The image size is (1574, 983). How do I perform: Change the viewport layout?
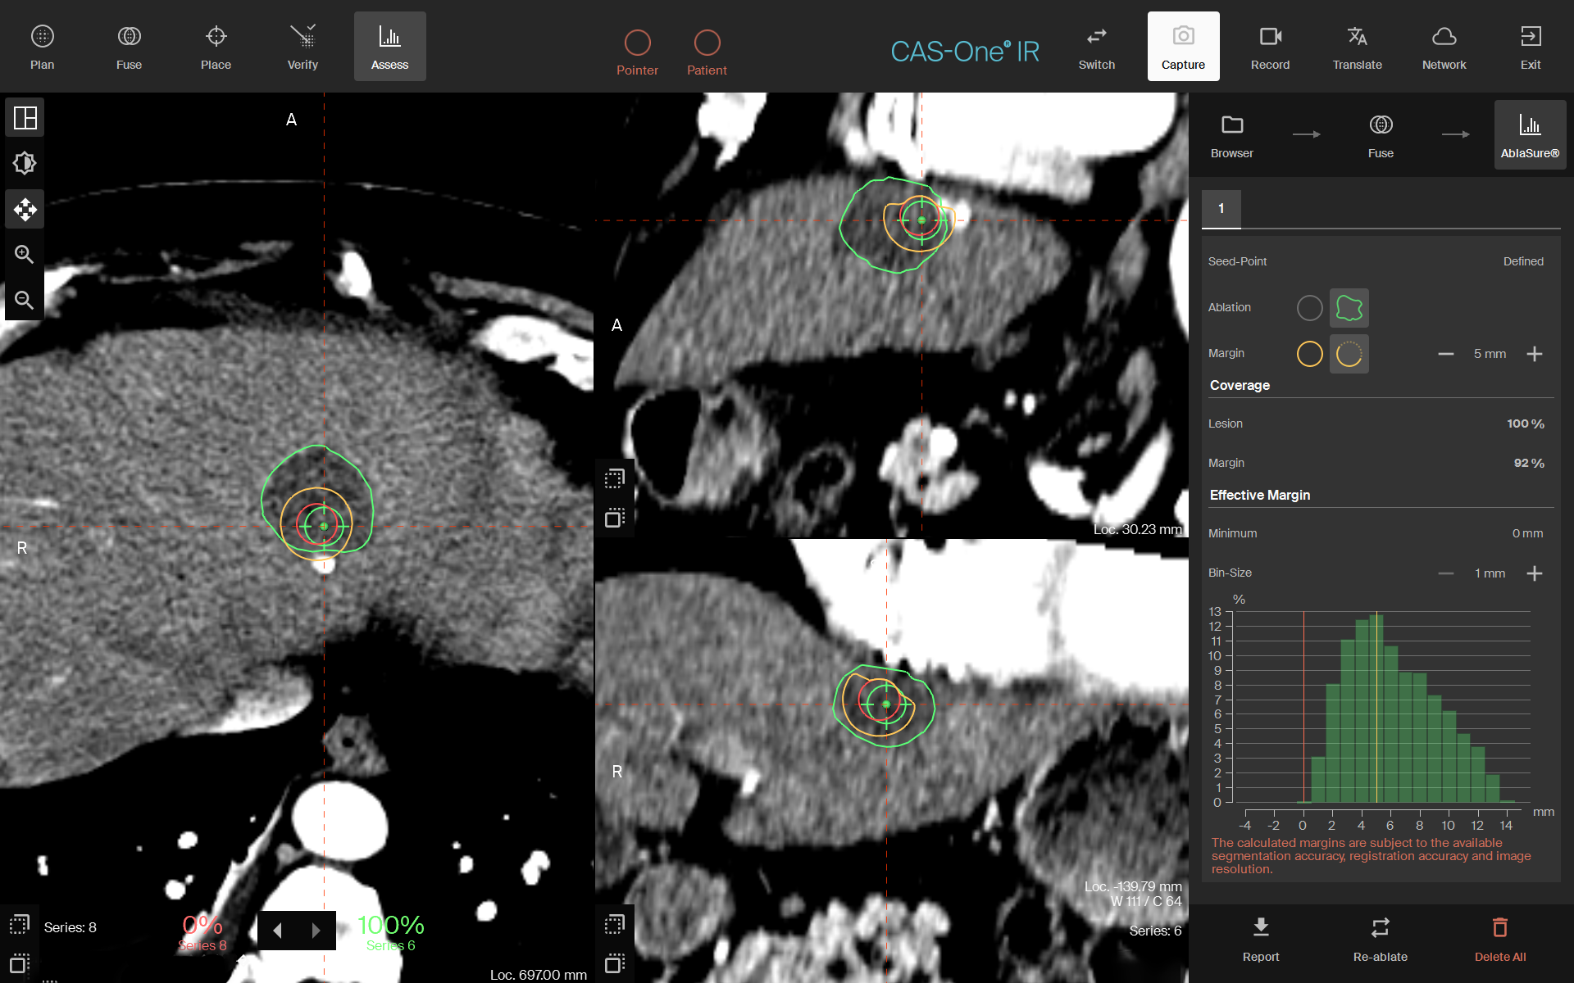(x=25, y=118)
